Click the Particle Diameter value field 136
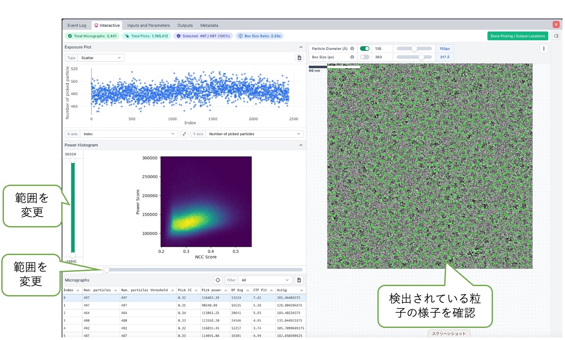This screenshot has height=340, width=565. pyautogui.click(x=383, y=49)
